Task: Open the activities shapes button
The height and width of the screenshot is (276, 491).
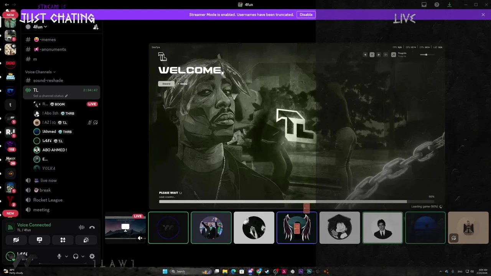Action: pos(63,240)
